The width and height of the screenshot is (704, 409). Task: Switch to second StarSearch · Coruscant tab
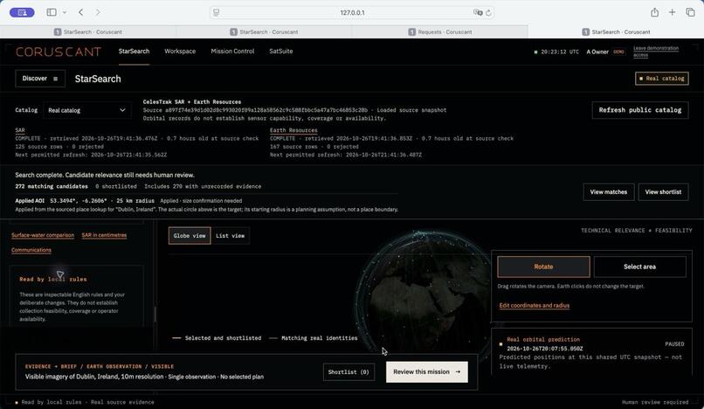coord(264,32)
